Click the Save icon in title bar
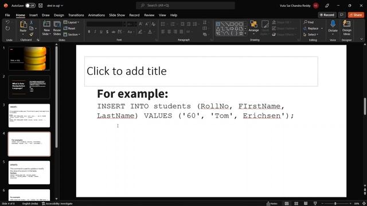This screenshot has width=367, height=206. pos(41,5)
